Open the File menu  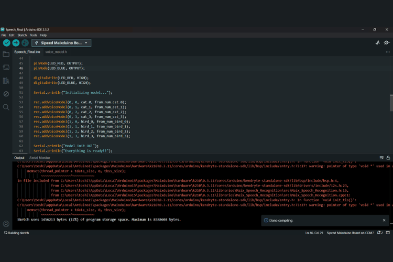[4, 35]
